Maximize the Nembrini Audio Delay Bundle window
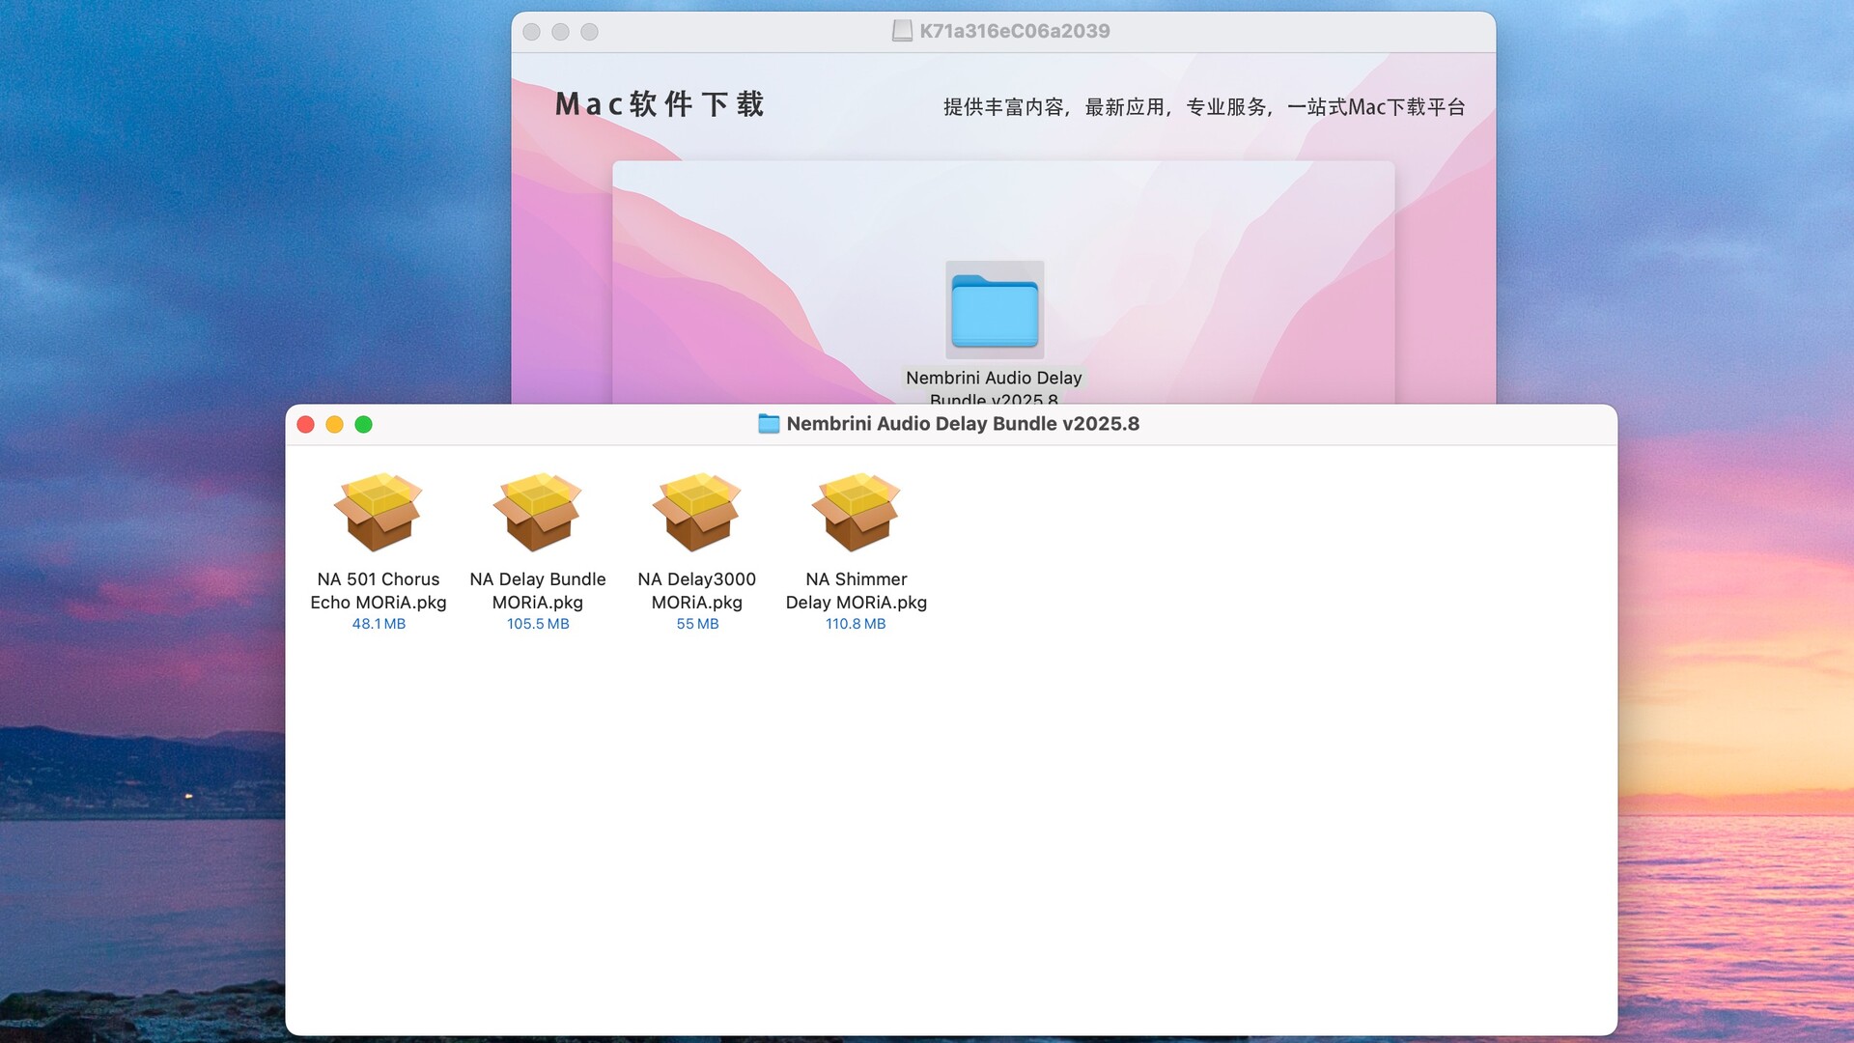1854x1043 pixels. [x=364, y=425]
